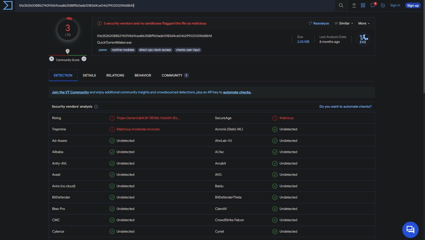Open the Relations tab
This screenshot has height=240, width=425.
[x=115, y=75]
